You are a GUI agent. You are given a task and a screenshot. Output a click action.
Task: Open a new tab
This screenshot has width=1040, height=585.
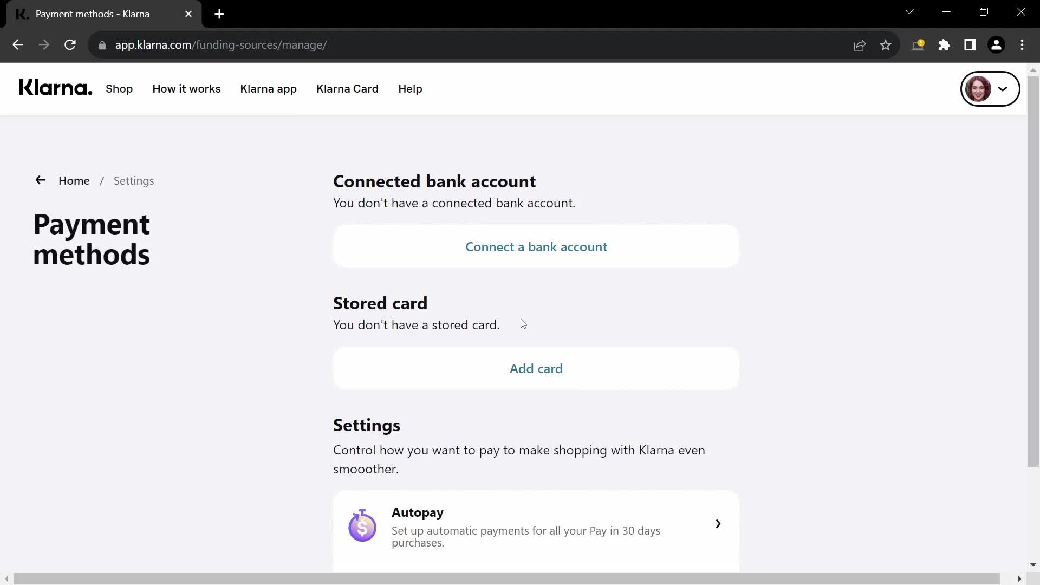pyautogui.click(x=219, y=14)
